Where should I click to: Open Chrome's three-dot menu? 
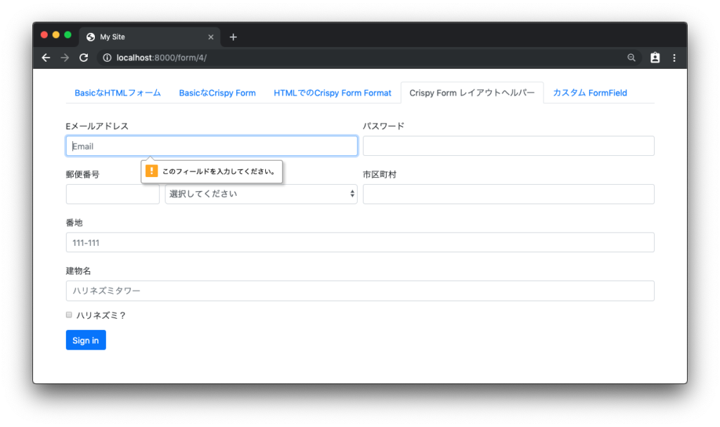coord(674,58)
